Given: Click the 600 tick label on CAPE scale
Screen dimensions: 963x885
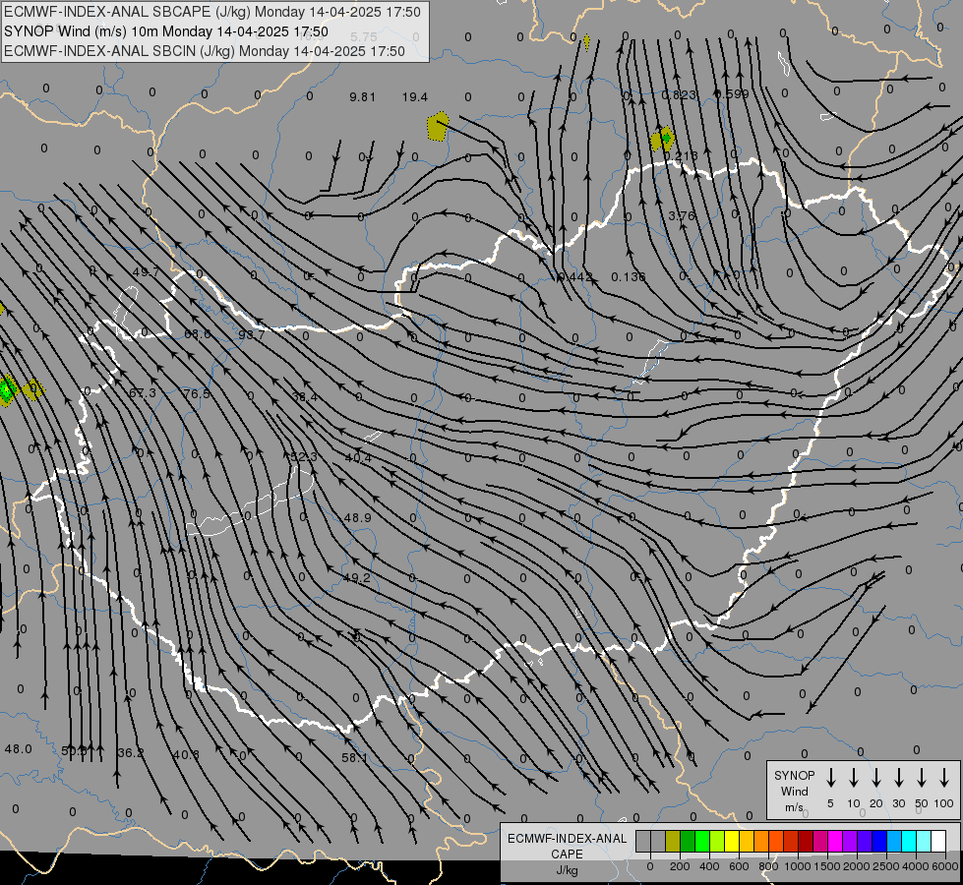Looking at the screenshot, I should 739,866.
